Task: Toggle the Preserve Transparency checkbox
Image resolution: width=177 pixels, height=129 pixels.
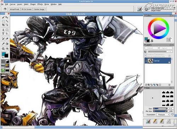Action: [145, 54]
